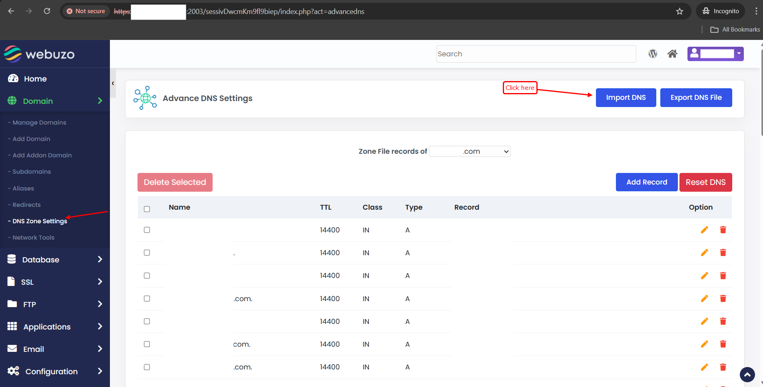This screenshot has width=763, height=387.
Task: Edit the second DNS record with the pencil
Action: pyautogui.click(x=704, y=252)
